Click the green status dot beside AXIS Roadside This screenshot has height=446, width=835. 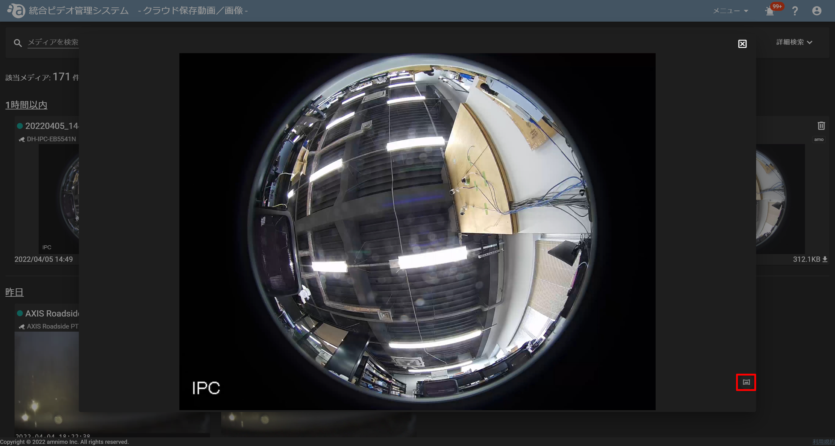20,313
